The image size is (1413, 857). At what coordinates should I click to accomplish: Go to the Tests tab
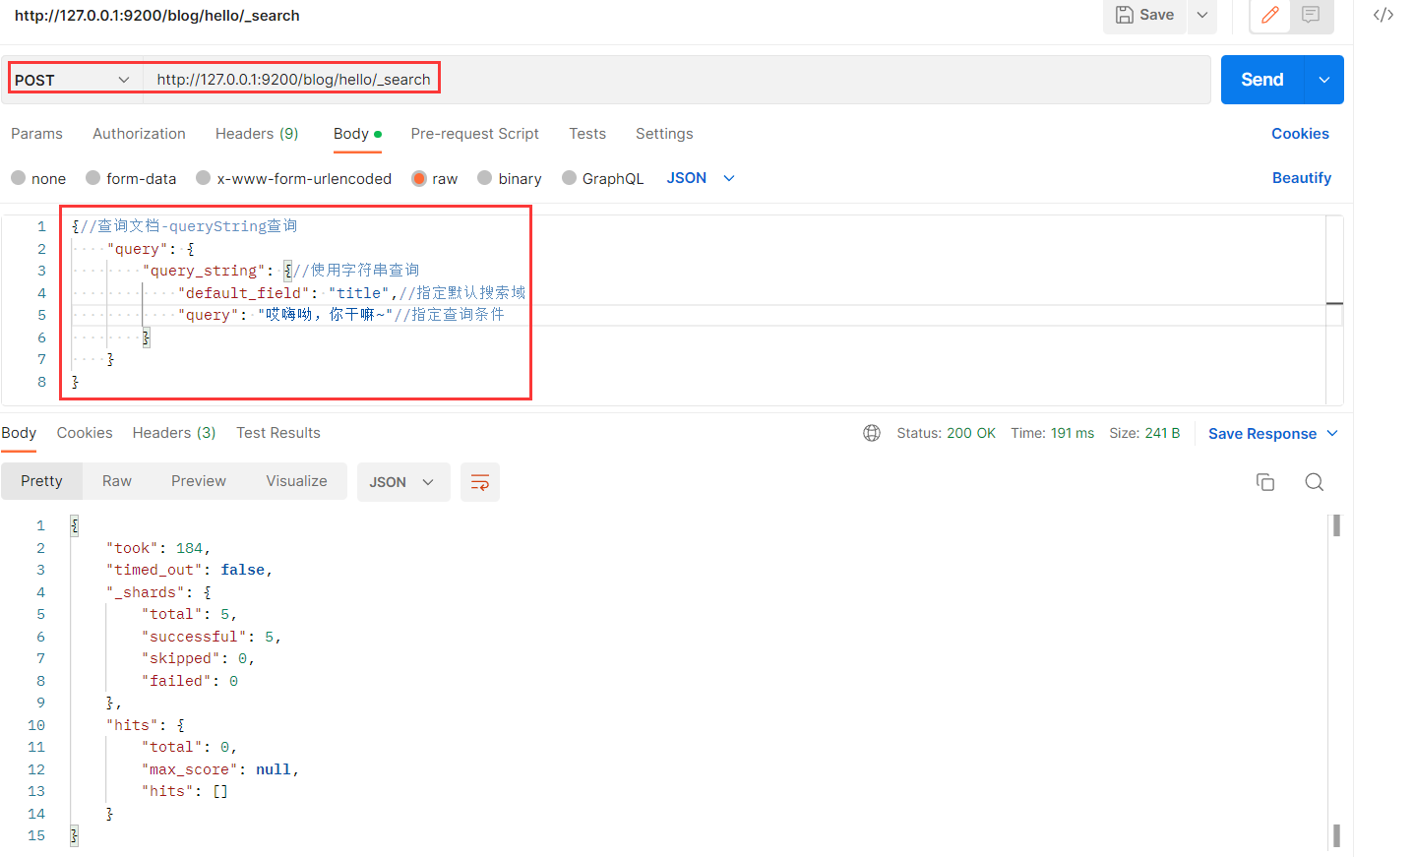[x=587, y=134]
